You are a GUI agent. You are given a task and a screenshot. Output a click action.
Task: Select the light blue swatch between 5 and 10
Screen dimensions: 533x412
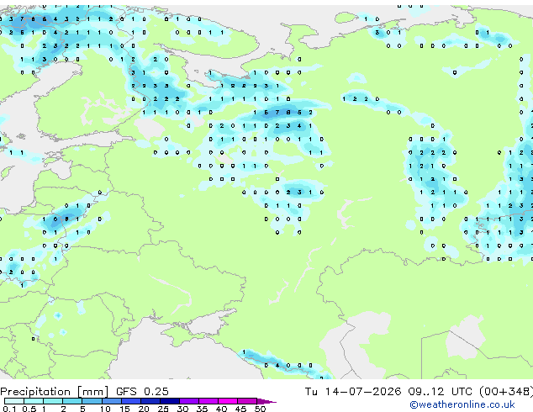click(92, 401)
